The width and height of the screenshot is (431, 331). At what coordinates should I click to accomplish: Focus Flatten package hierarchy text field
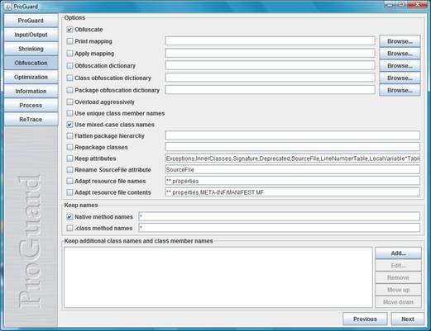(x=293, y=135)
